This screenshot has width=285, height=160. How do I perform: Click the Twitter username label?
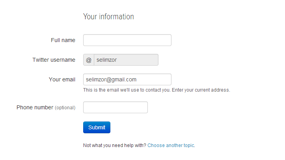(x=54, y=60)
